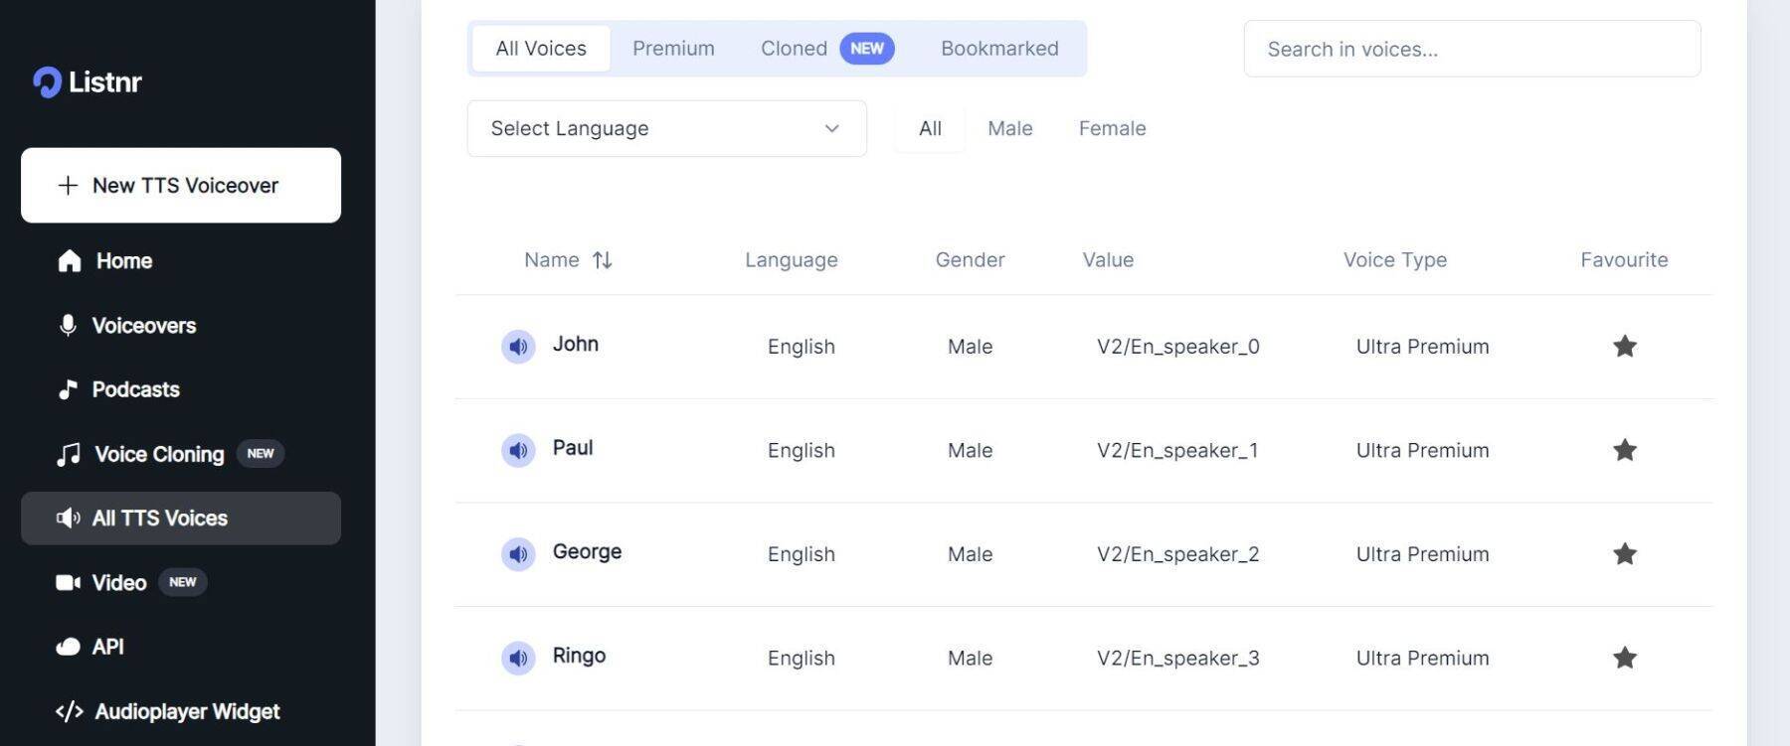Play the John voice preview

tap(518, 347)
